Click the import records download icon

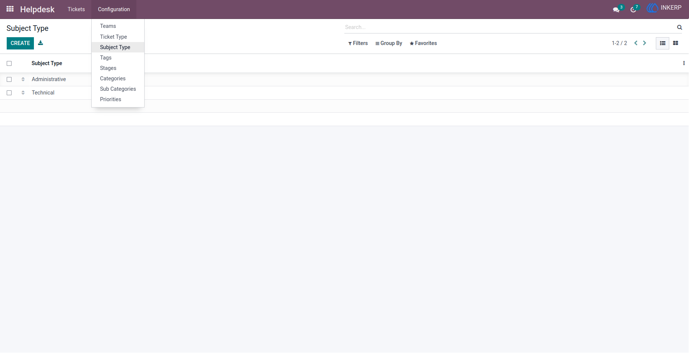click(x=41, y=43)
